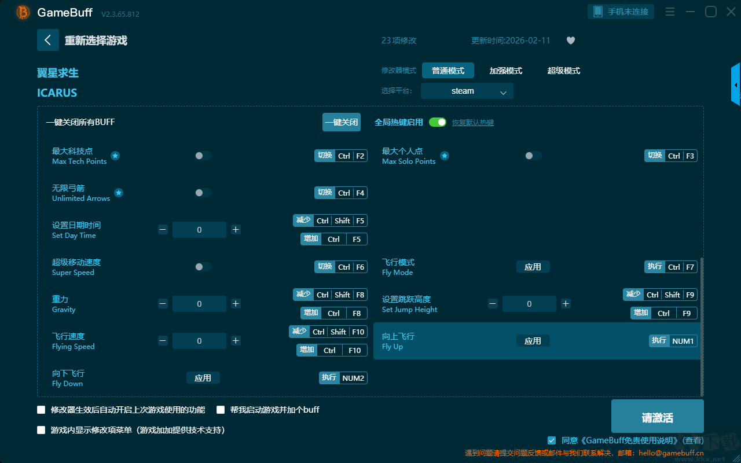The image size is (741, 463).
Task: Click Ctrl F4 hotkey for Unlimited Arrows
Action: (x=342, y=193)
